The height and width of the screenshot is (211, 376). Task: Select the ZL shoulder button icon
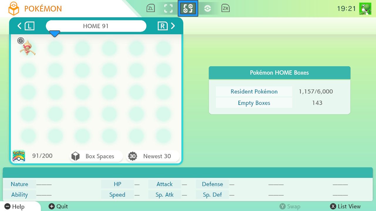pyautogui.click(x=150, y=8)
